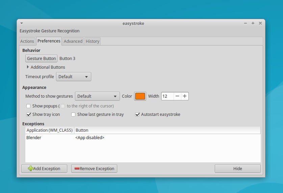Image resolution: width=283 pixels, height=193 pixels.
Task: Enable the Show popups checkbox
Action: [x=28, y=106]
